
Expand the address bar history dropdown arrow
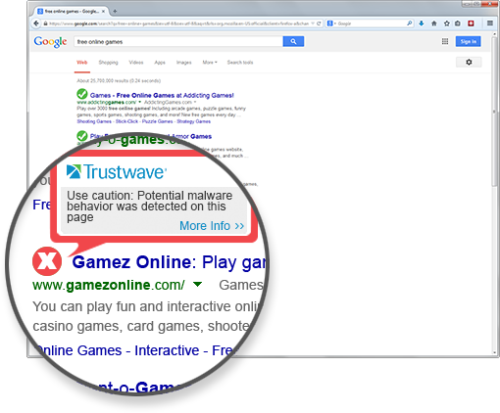tap(313, 23)
